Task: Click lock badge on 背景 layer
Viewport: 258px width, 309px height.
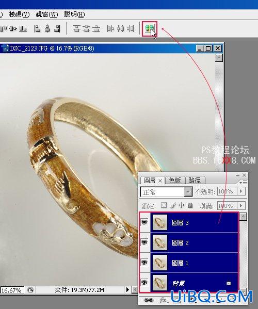Action: point(229,283)
